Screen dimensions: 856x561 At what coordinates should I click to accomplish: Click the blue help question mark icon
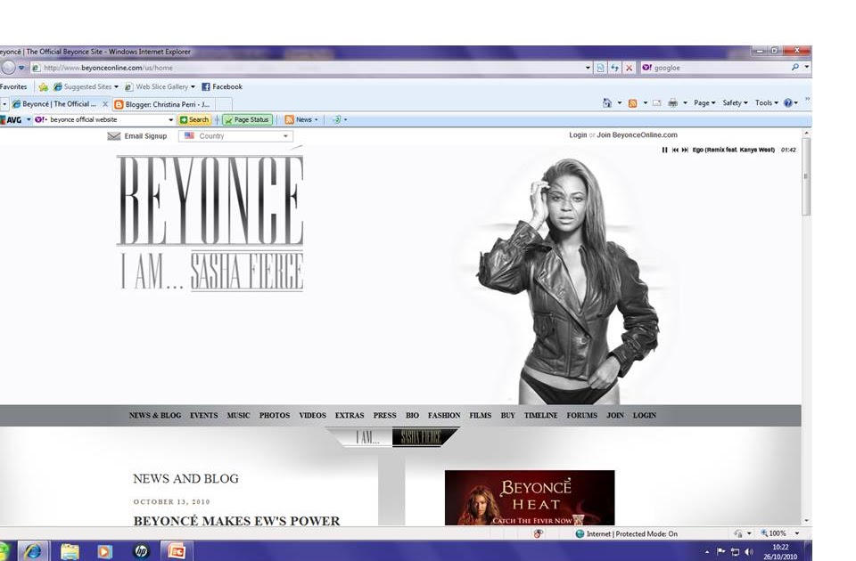pos(787,102)
